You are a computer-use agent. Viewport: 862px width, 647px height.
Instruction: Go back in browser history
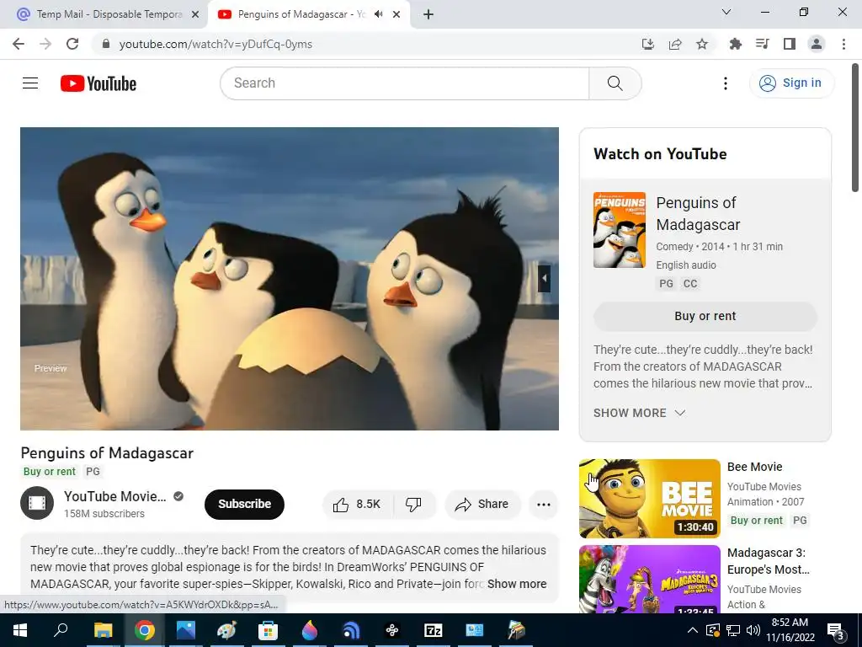pos(19,44)
